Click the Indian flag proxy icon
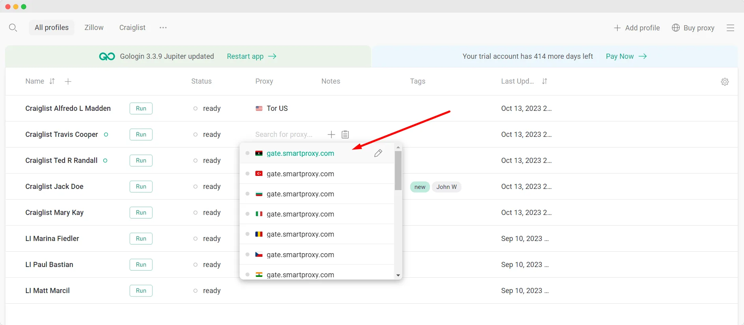The height and width of the screenshot is (325, 744). [259, 275]
